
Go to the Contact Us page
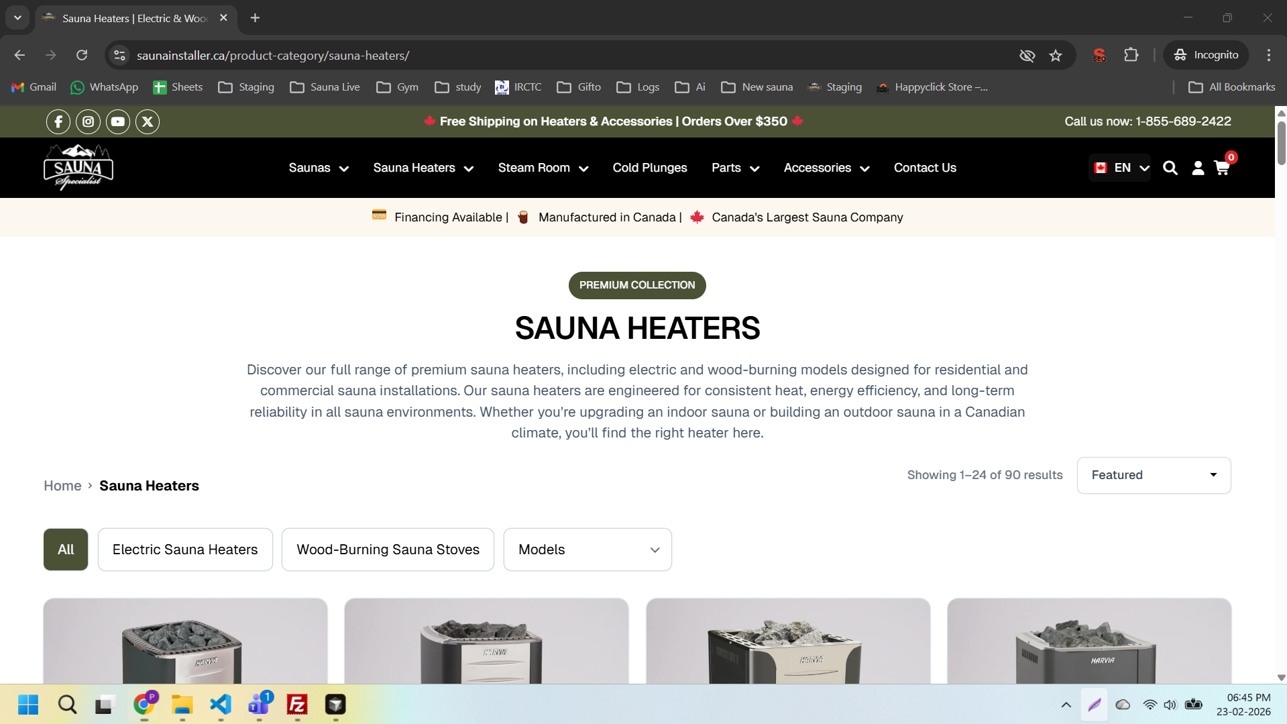pyautogui.click(x=925, y=168)
